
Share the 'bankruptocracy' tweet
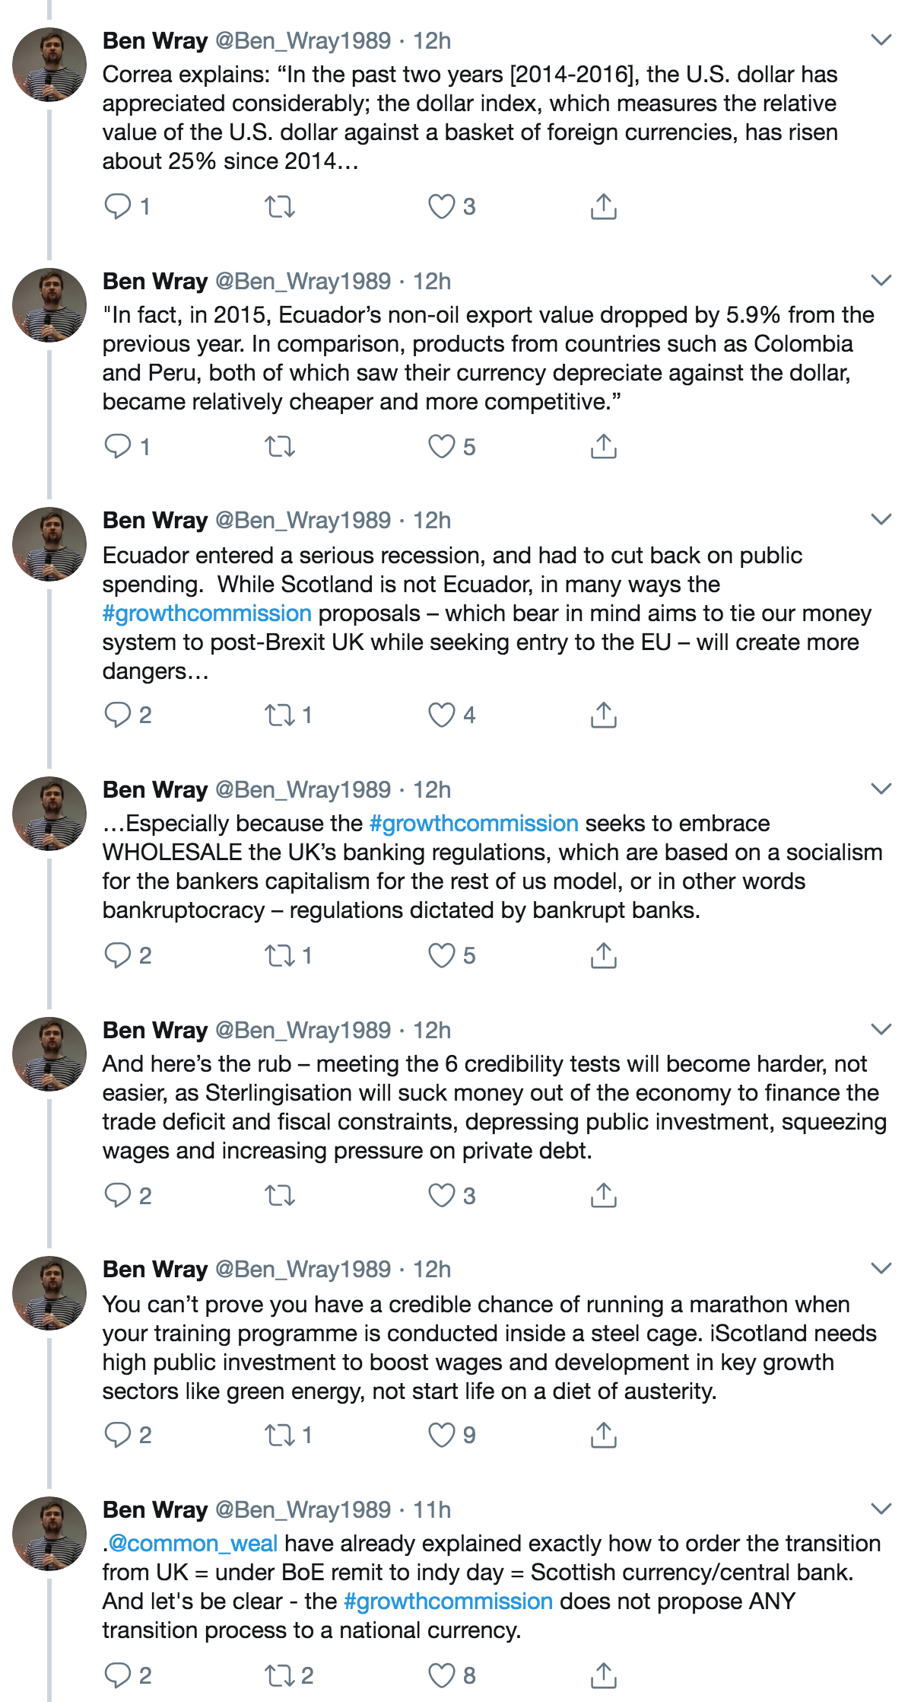point(603,955)
